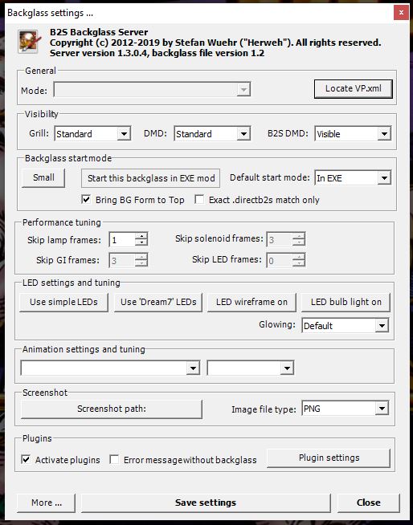Increase Skip lamp frames with up arrow

(141, 236)
